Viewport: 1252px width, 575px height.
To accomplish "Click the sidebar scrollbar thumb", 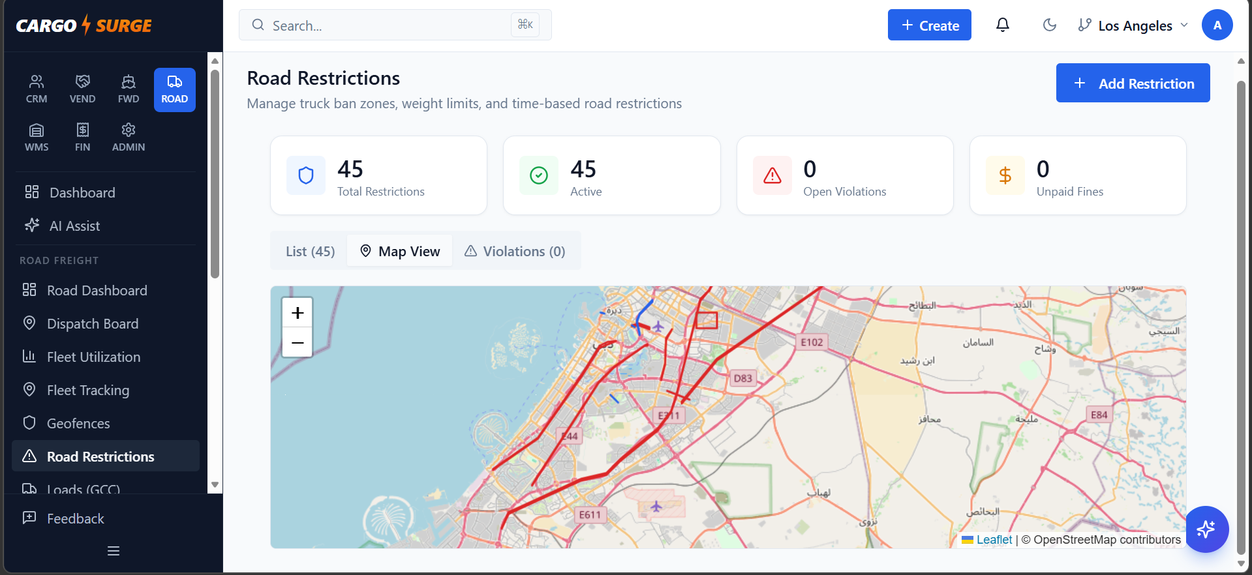I will tap(215, 173).
